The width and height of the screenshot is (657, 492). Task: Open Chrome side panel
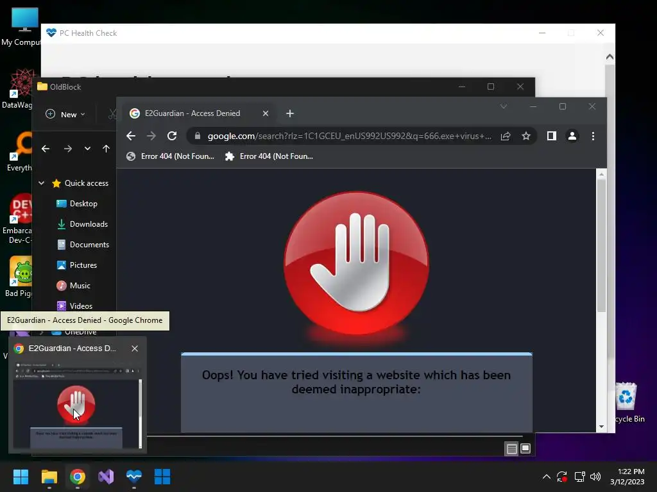point(551,136)
